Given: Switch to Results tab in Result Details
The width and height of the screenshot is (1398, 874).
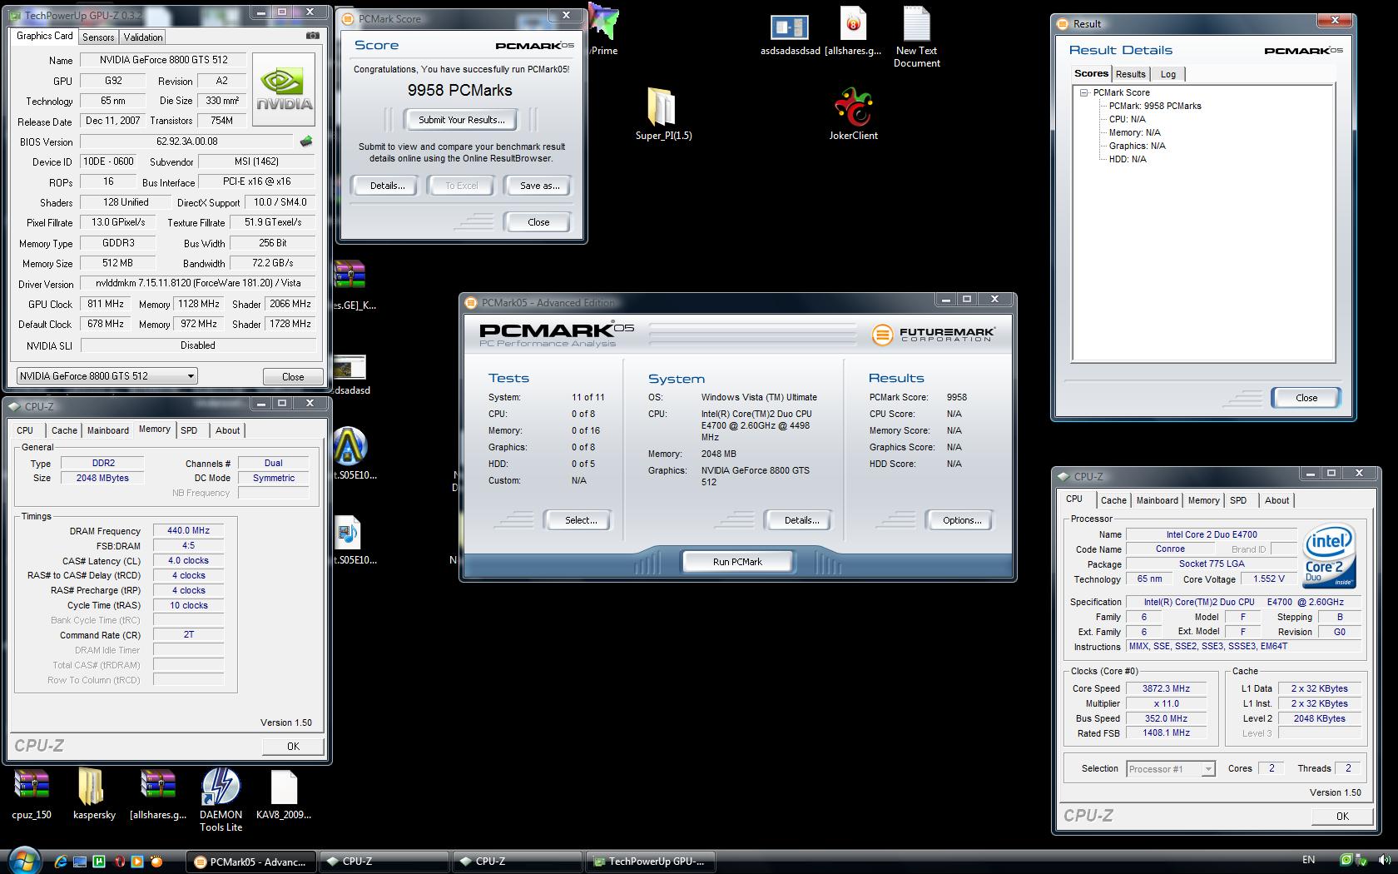Looking at the screenshot, I should click(1131, 74).
